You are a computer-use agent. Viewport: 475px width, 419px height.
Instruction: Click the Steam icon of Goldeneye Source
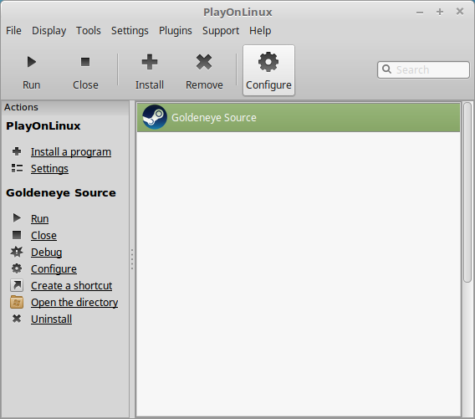coord(155,117)
